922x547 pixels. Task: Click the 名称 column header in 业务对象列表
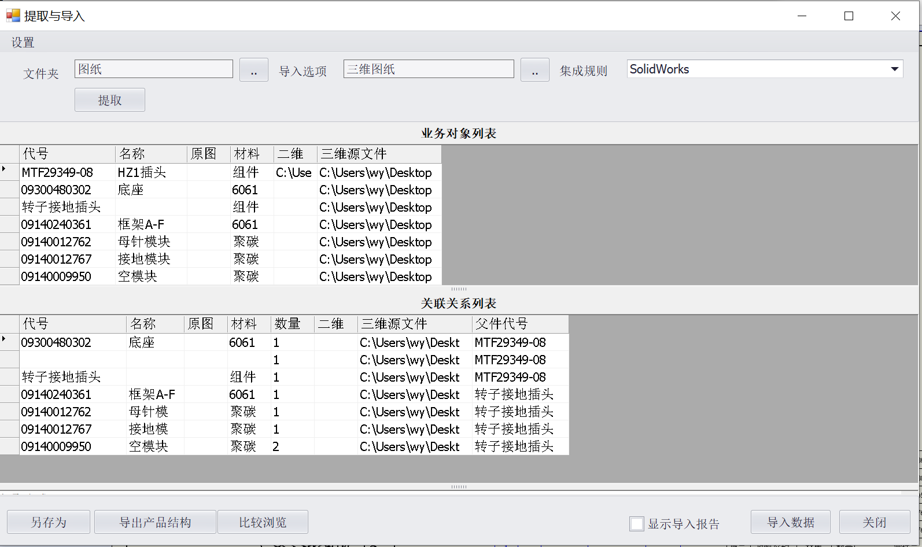click(x=151, y=154)
